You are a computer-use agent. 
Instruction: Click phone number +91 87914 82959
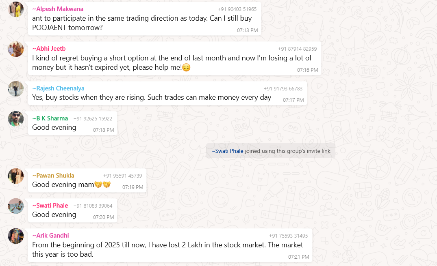tap(298, 49)
